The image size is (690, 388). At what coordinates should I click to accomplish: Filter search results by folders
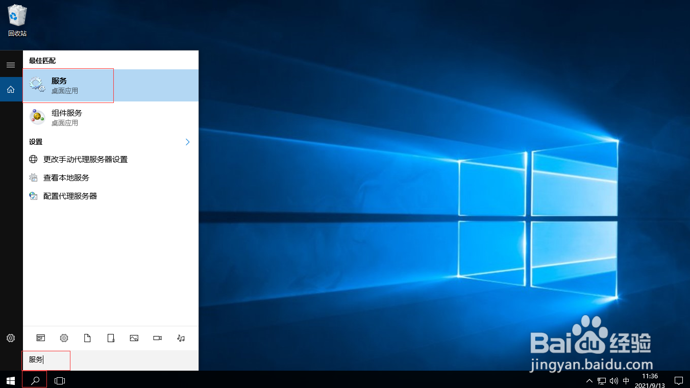[x=111, y=338]
